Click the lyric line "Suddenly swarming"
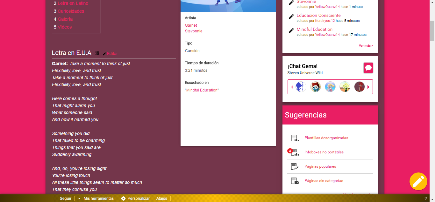The width and height of the screenshot is (435, 202). (72, 154)
